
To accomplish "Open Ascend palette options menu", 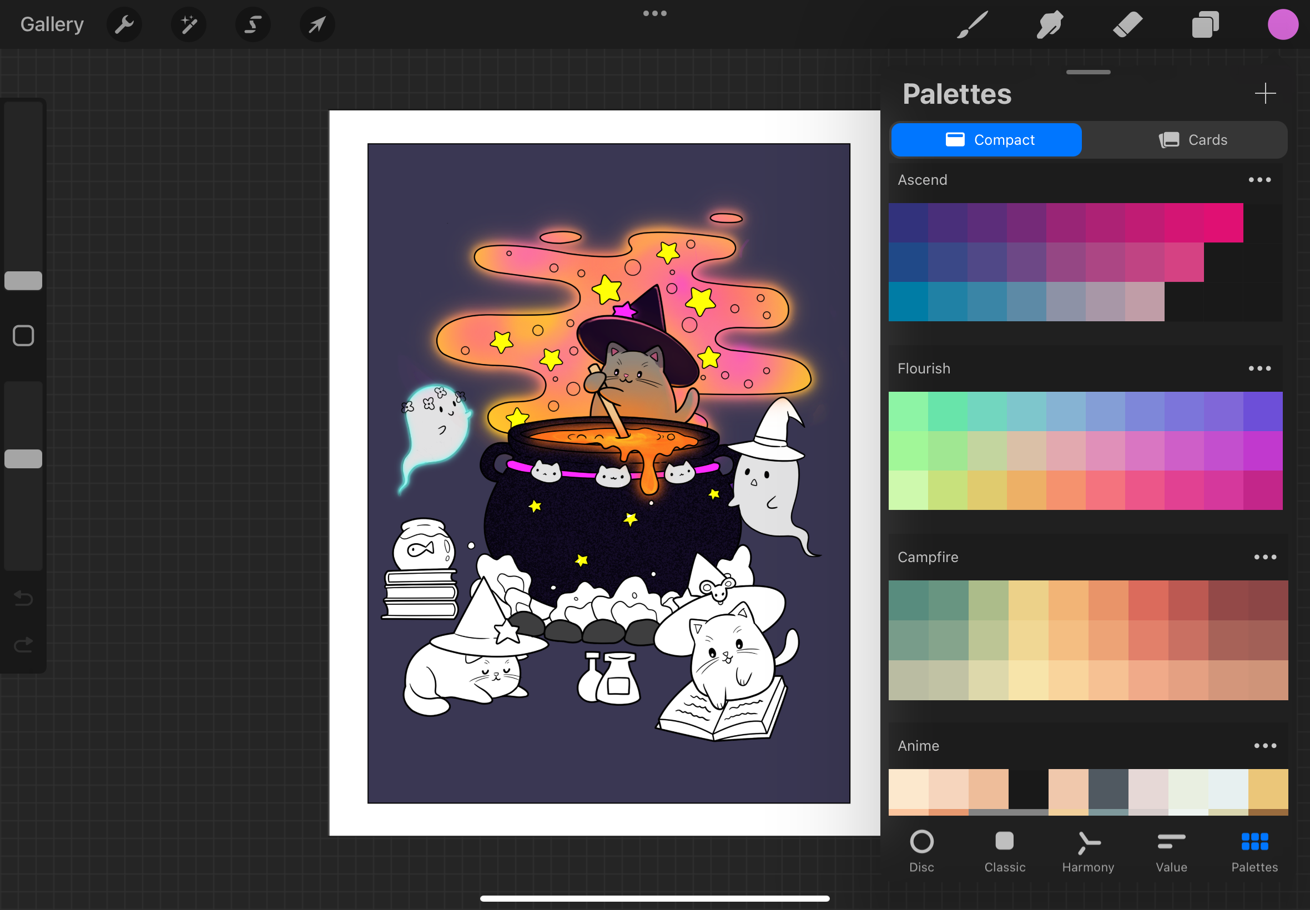I will pyautogui.click(x=1259, y=180).
